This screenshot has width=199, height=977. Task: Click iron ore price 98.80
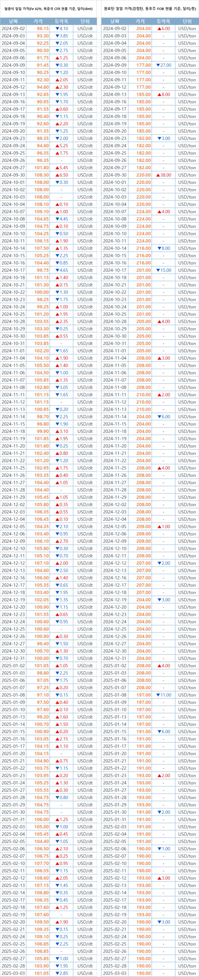point(43,673)
